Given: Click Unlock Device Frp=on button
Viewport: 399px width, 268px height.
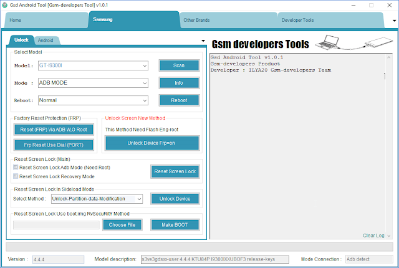Looking at the screenshot, I should coord(152,143).
